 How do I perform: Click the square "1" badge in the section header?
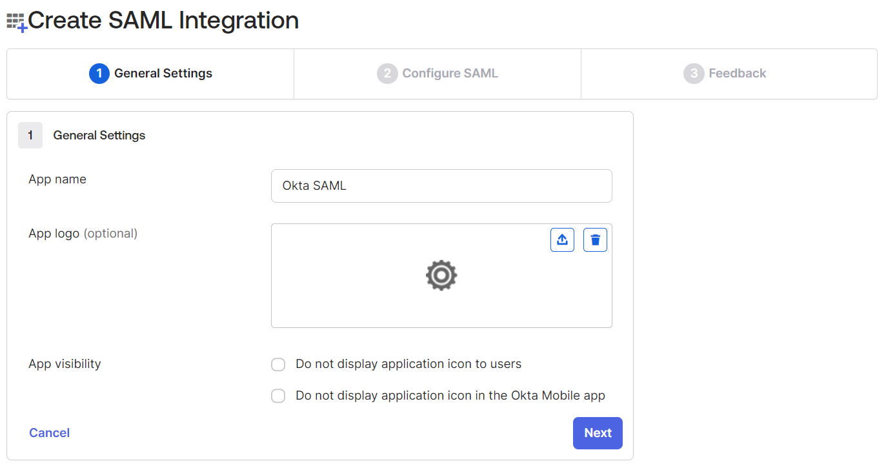click(x=30, y=136)
